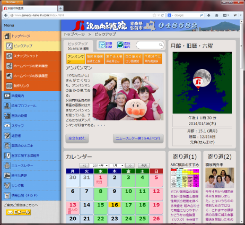Open the year 2014年 dropdown
Image resolution: width=245 pixels, height=225 pixels.
pyautogui.click(x=99, y=166)
